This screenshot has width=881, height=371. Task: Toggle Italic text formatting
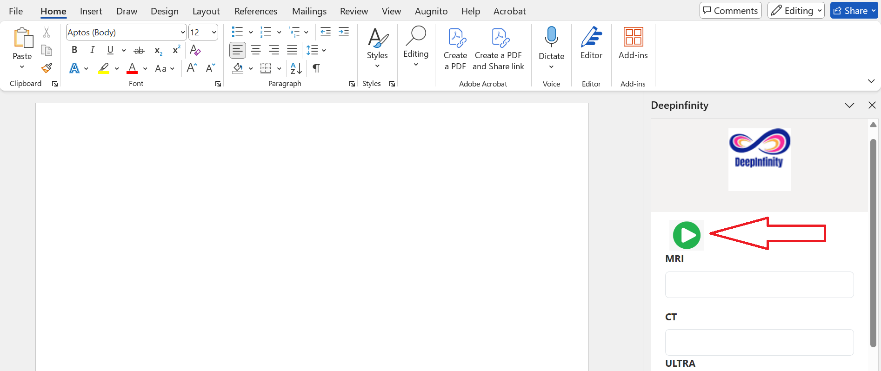click(x=92, y=50)
